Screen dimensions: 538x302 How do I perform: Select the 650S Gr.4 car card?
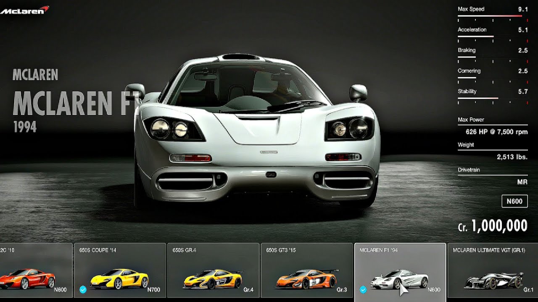[x=214, y=271]
